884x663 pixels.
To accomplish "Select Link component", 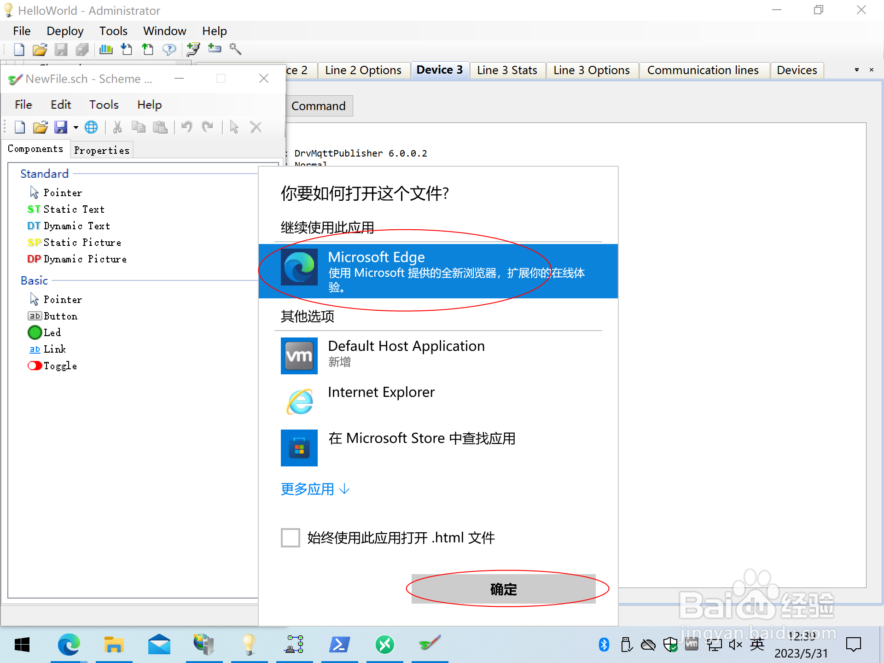I will pyautogui.click(x=47, y=349).
